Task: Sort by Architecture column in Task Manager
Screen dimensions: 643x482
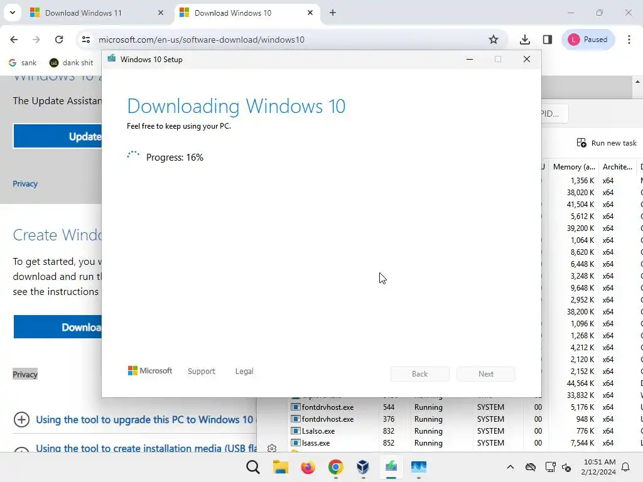Action: (617, 167)
